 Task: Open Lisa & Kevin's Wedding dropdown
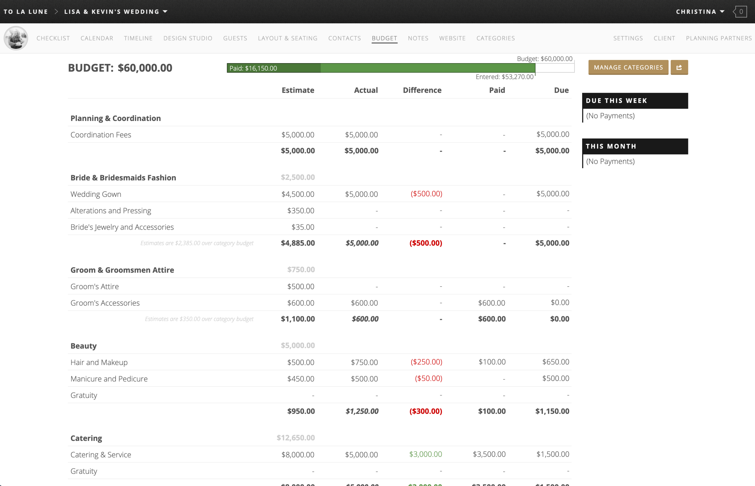(115, 12)
